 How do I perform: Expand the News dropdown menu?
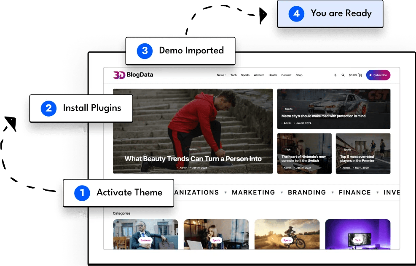coord(221,75)
